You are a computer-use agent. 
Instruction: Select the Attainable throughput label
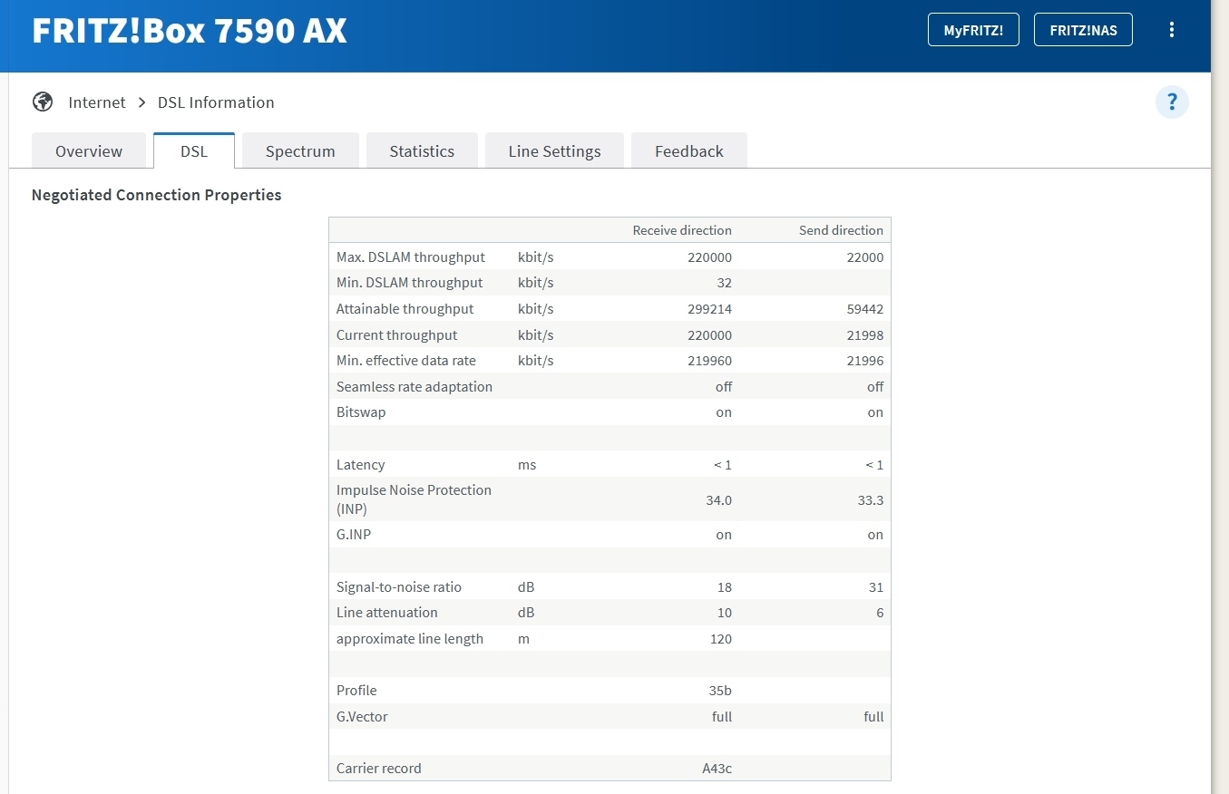(405, 309)
